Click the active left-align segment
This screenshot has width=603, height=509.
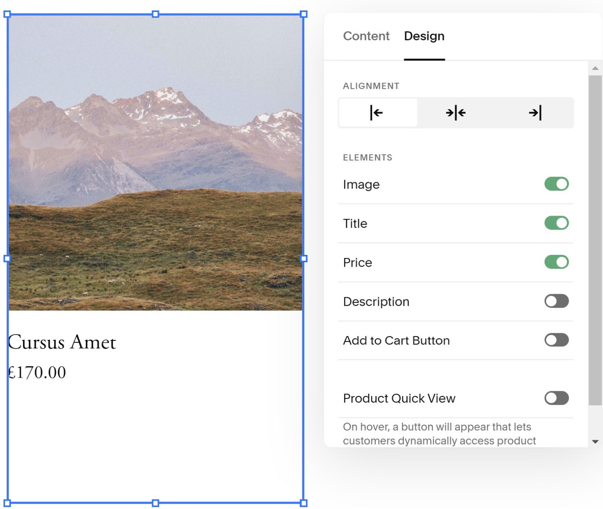376,113
